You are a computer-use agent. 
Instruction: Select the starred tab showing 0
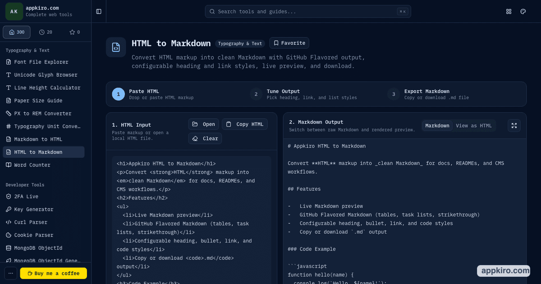[75, 32]
